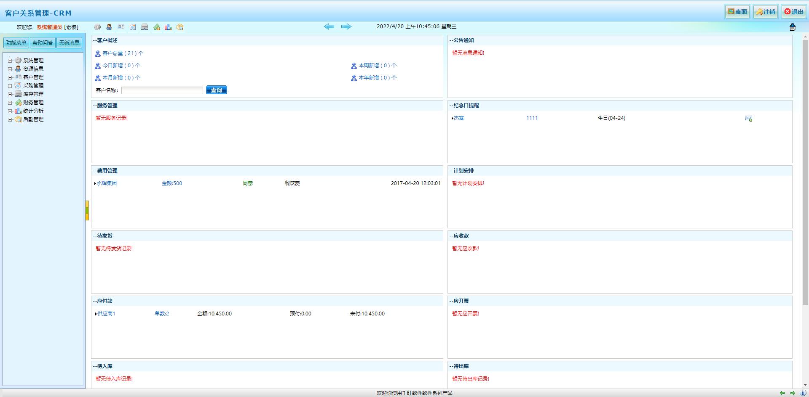Image resolution: width=809 pixels, height=397 pixels.
Task: Open logistics management box icon in toolbar
Action: [x=180, y=27]
